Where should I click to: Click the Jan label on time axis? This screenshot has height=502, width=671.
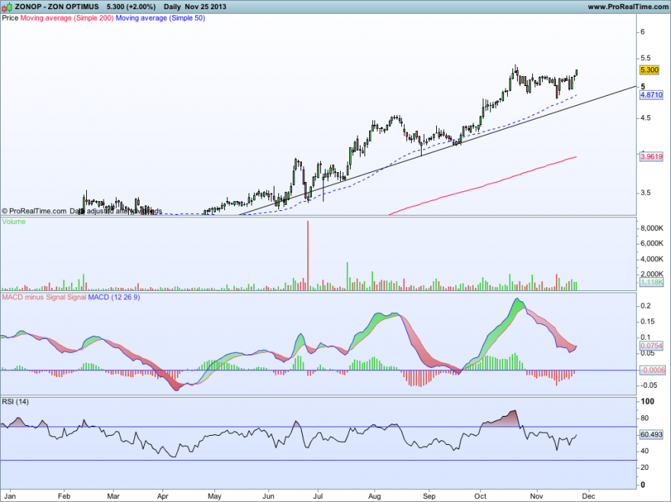(x=9, y=496)
